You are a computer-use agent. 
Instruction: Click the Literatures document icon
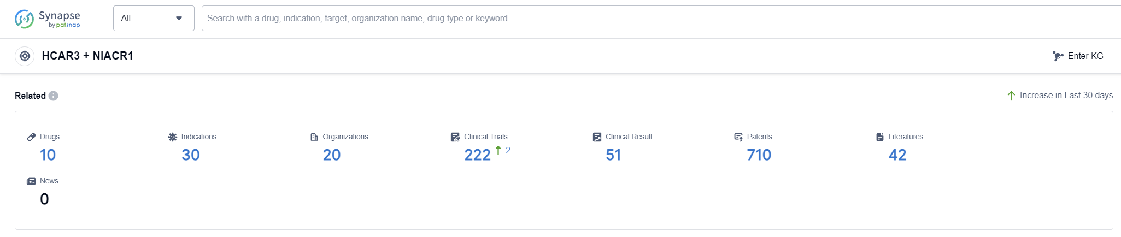879,137
